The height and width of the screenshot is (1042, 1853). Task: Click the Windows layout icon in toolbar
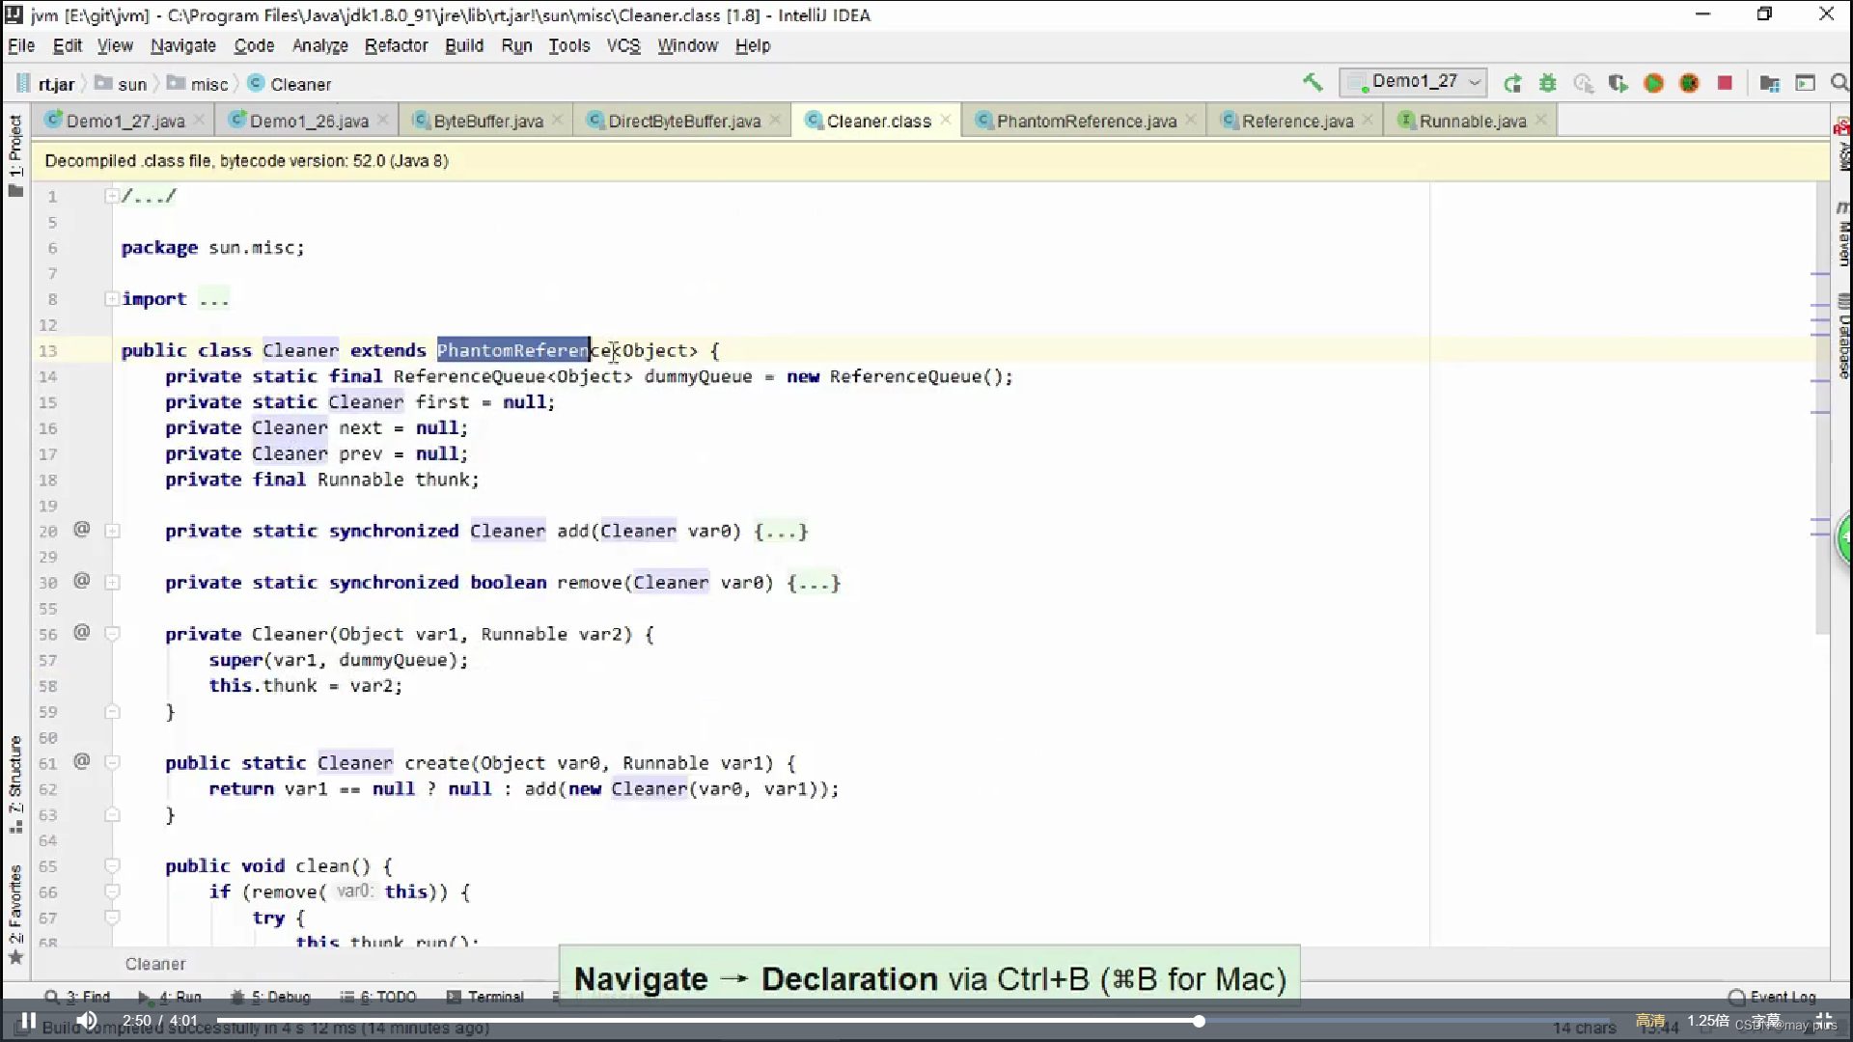(x=1805, y=84)
